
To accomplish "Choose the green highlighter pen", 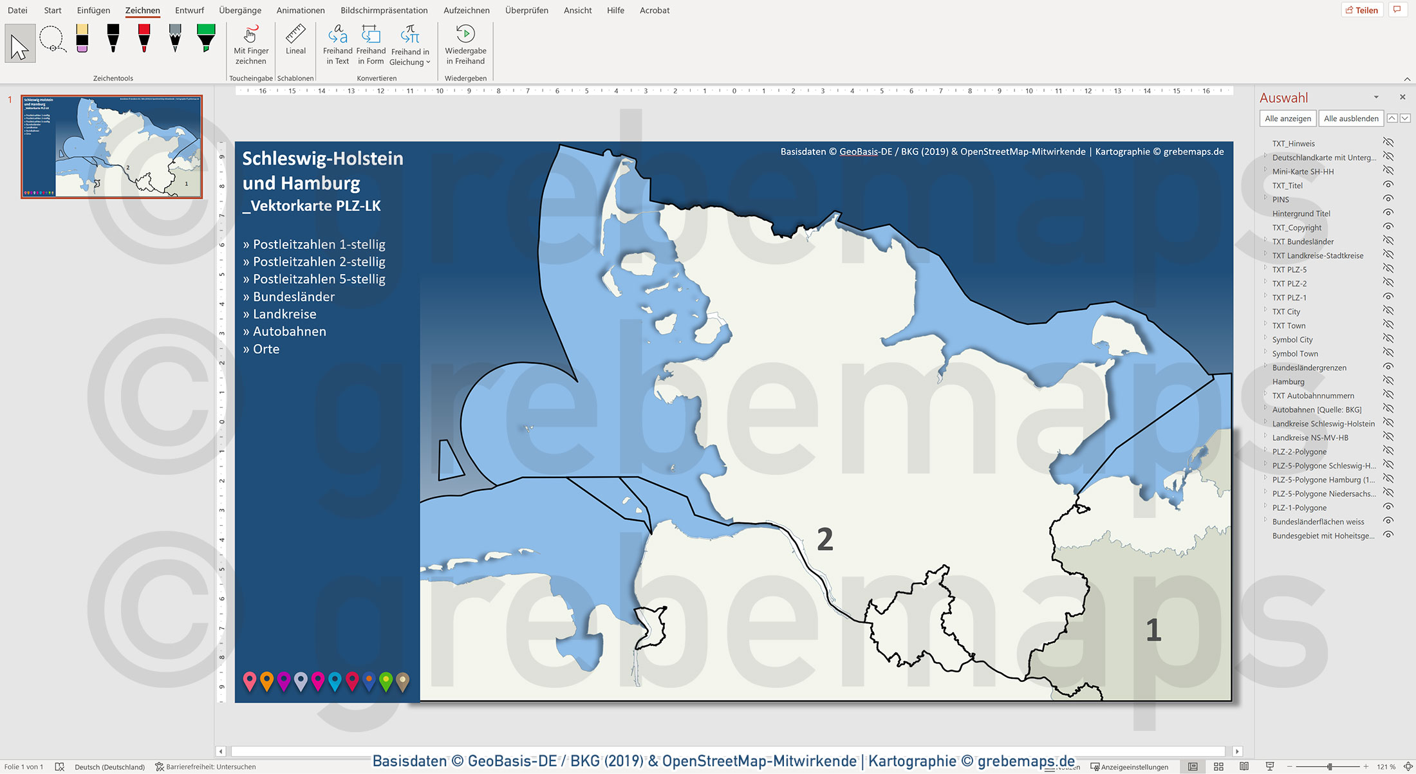I will (x=206, y=39).
